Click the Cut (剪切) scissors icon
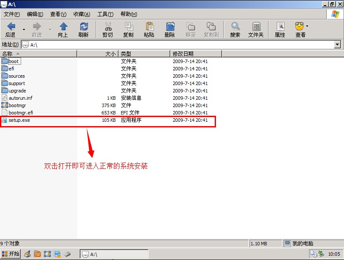The image size is (344, 260). click(108, 26)
